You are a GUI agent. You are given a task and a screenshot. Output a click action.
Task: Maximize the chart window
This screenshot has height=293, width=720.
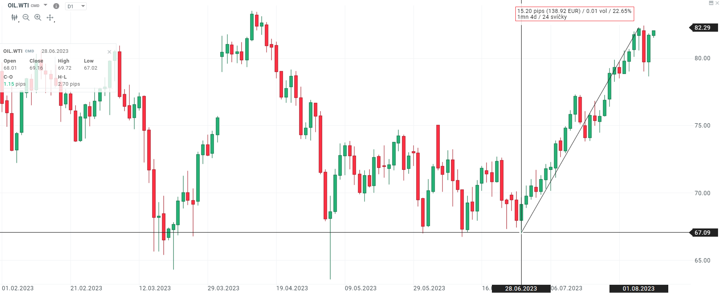pyautogui.click(x=711, y=3)
